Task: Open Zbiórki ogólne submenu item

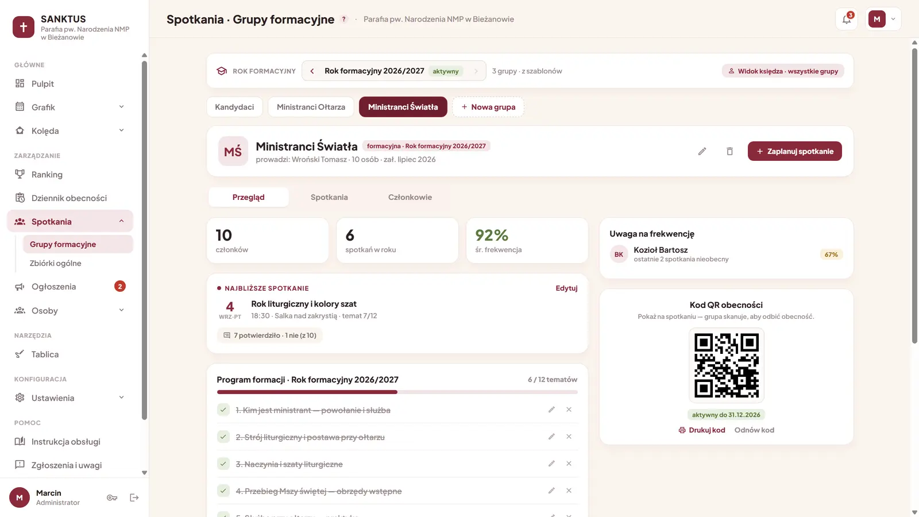Action: tap(78, 263)
